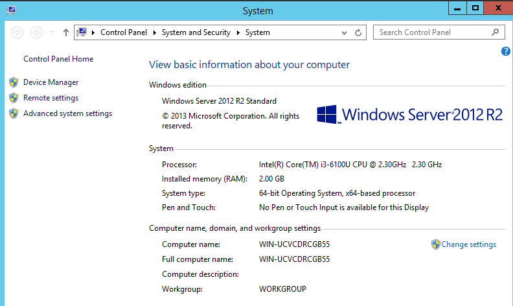Image resolution: width=513 pixels, height=306 pixels.
Task: Click the Windows Server 2012 R2 logo
Action: coord(409,114)
